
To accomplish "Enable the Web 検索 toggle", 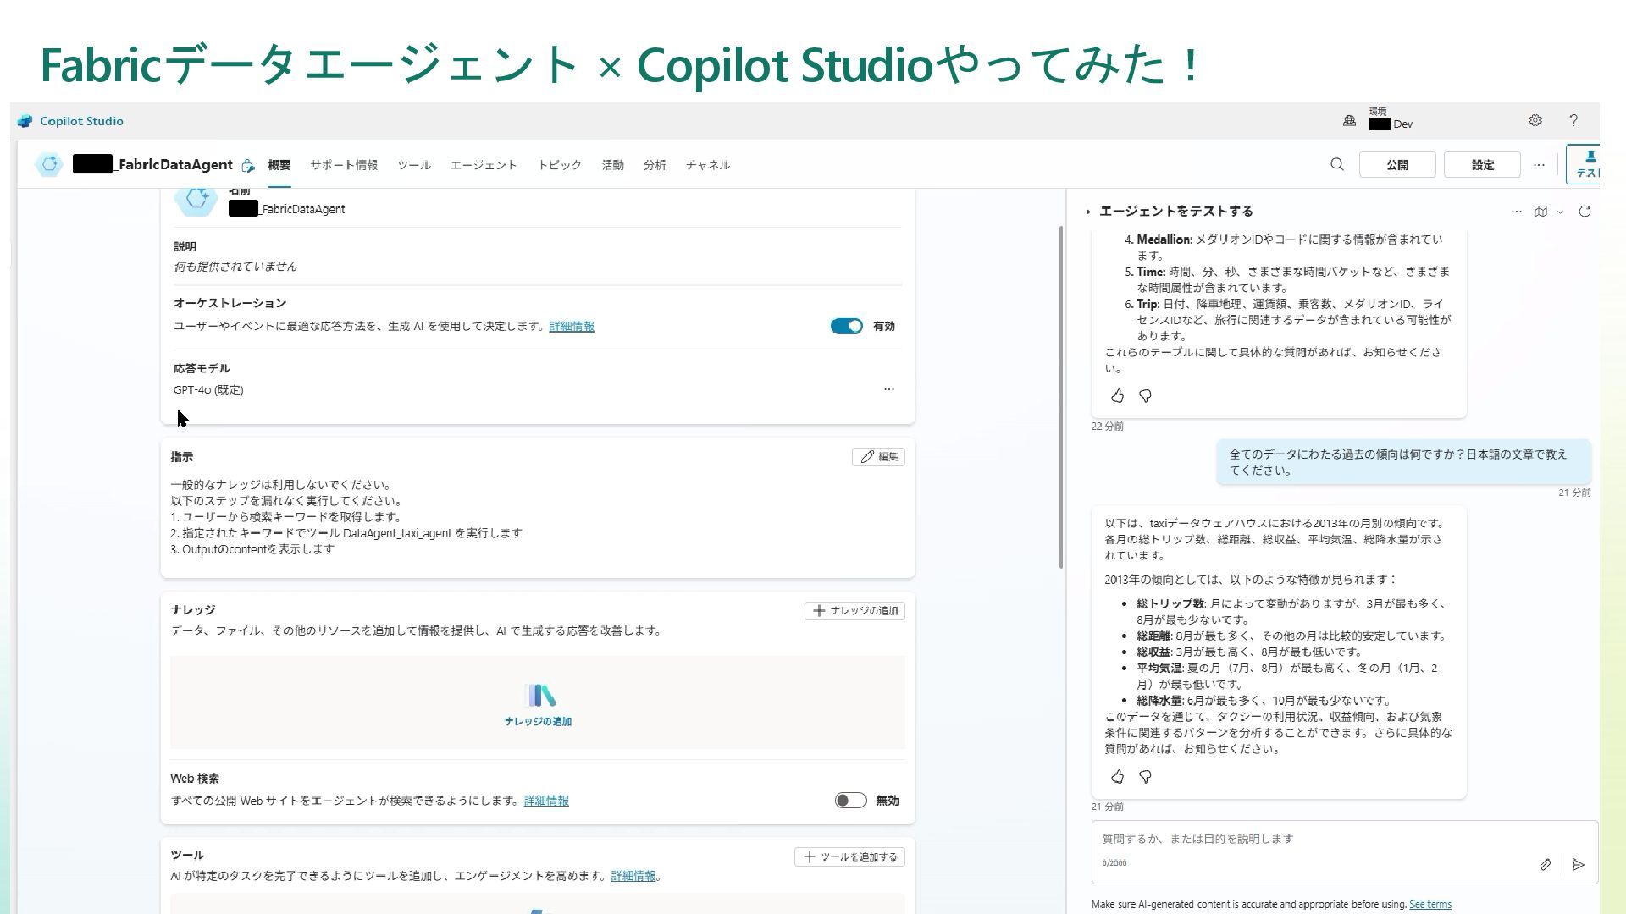I will pyautogui.click(x=850, y=801).
